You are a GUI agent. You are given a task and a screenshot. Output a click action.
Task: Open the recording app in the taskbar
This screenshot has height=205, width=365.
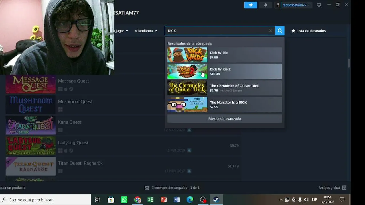pos(203,200)
